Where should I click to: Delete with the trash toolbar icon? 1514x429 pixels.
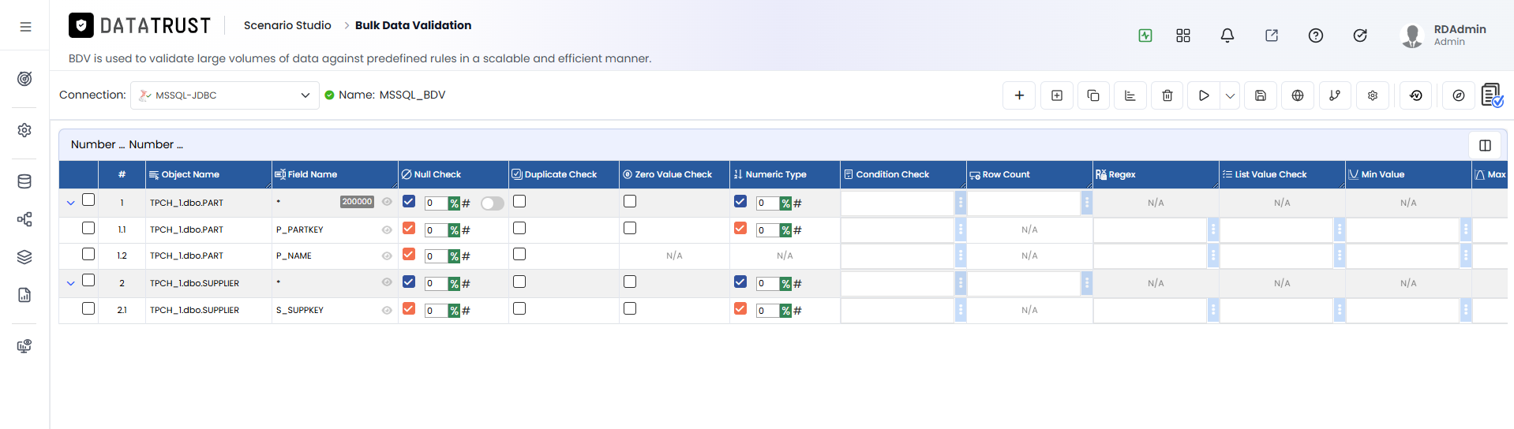coord(1167,95)
